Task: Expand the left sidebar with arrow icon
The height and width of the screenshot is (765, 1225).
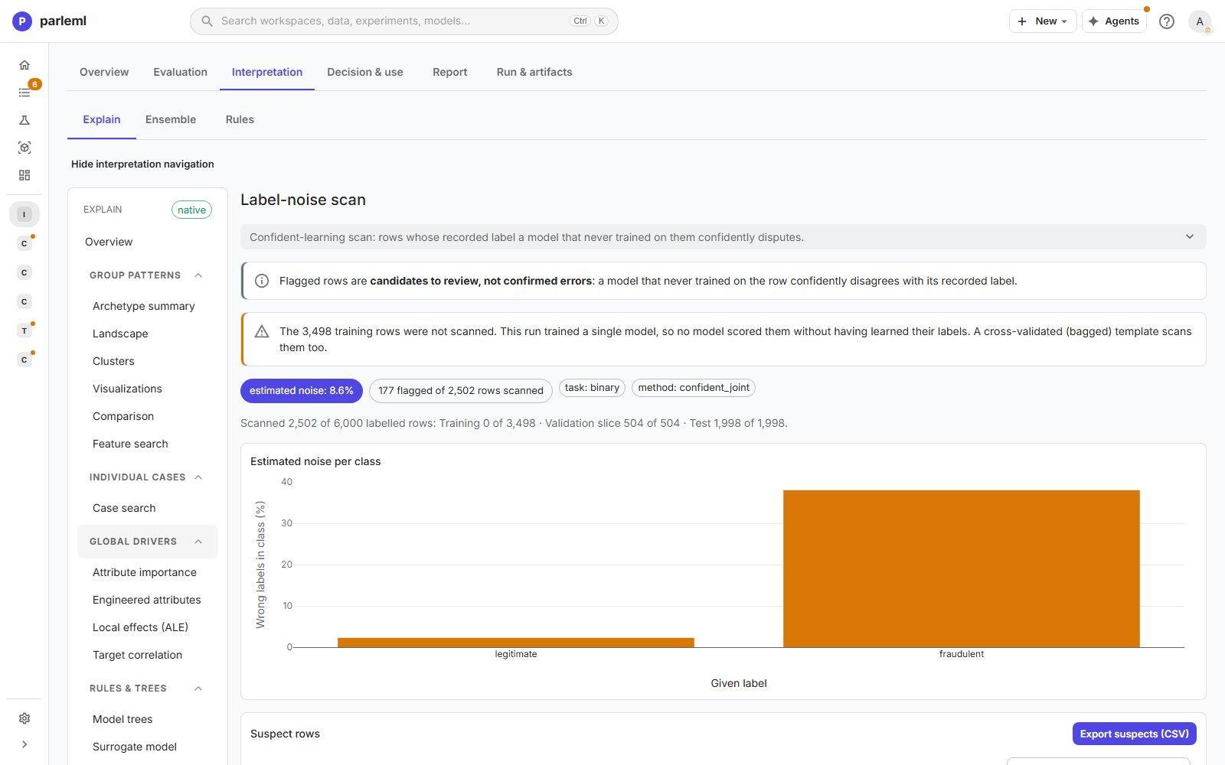Action: tap(24, 744)
